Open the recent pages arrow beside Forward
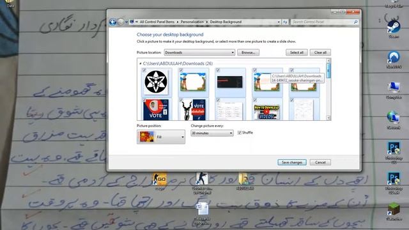 click(127, 22)
